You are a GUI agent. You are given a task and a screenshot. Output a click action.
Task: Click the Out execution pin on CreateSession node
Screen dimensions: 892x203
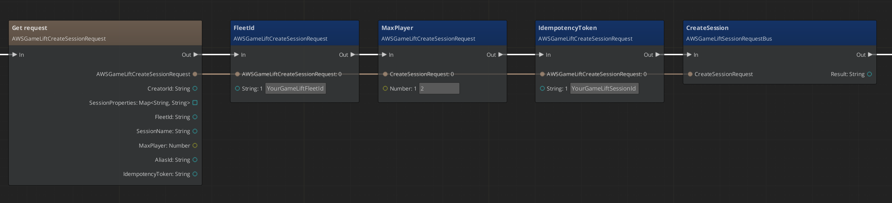point(870,54)
